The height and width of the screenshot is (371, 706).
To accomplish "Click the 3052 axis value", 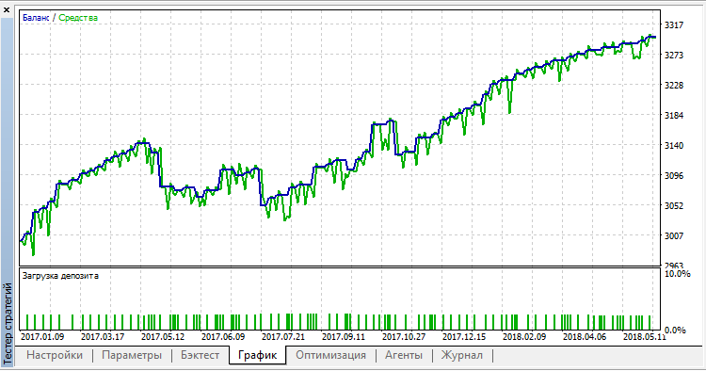I will (674, 206).
